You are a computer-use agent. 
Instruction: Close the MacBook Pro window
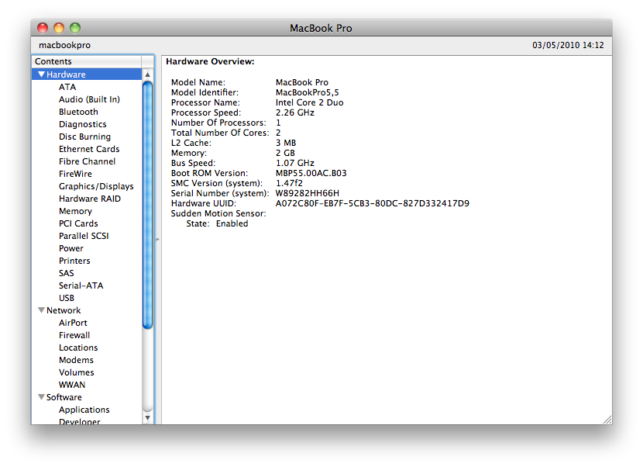click(x=43, y=28)
